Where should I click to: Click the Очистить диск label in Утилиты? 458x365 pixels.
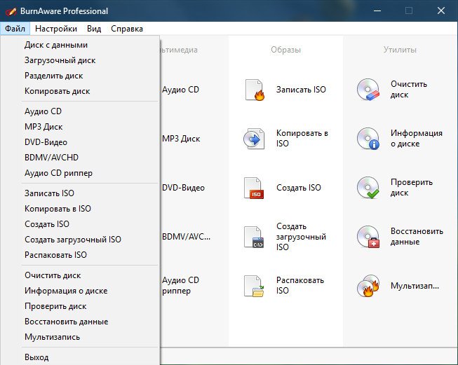tap(409, 89)
